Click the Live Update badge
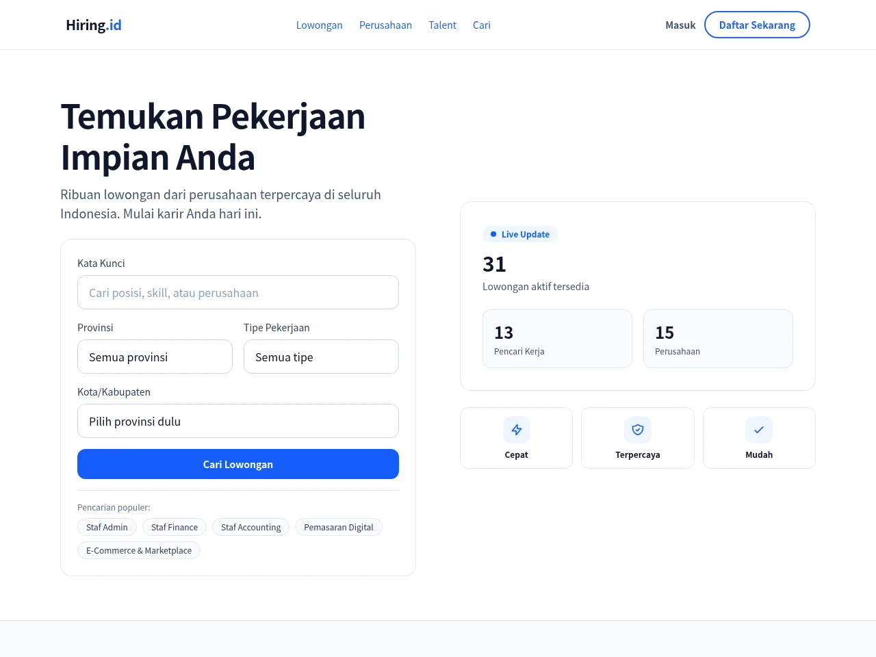876x657 pixels. (520, 234)
